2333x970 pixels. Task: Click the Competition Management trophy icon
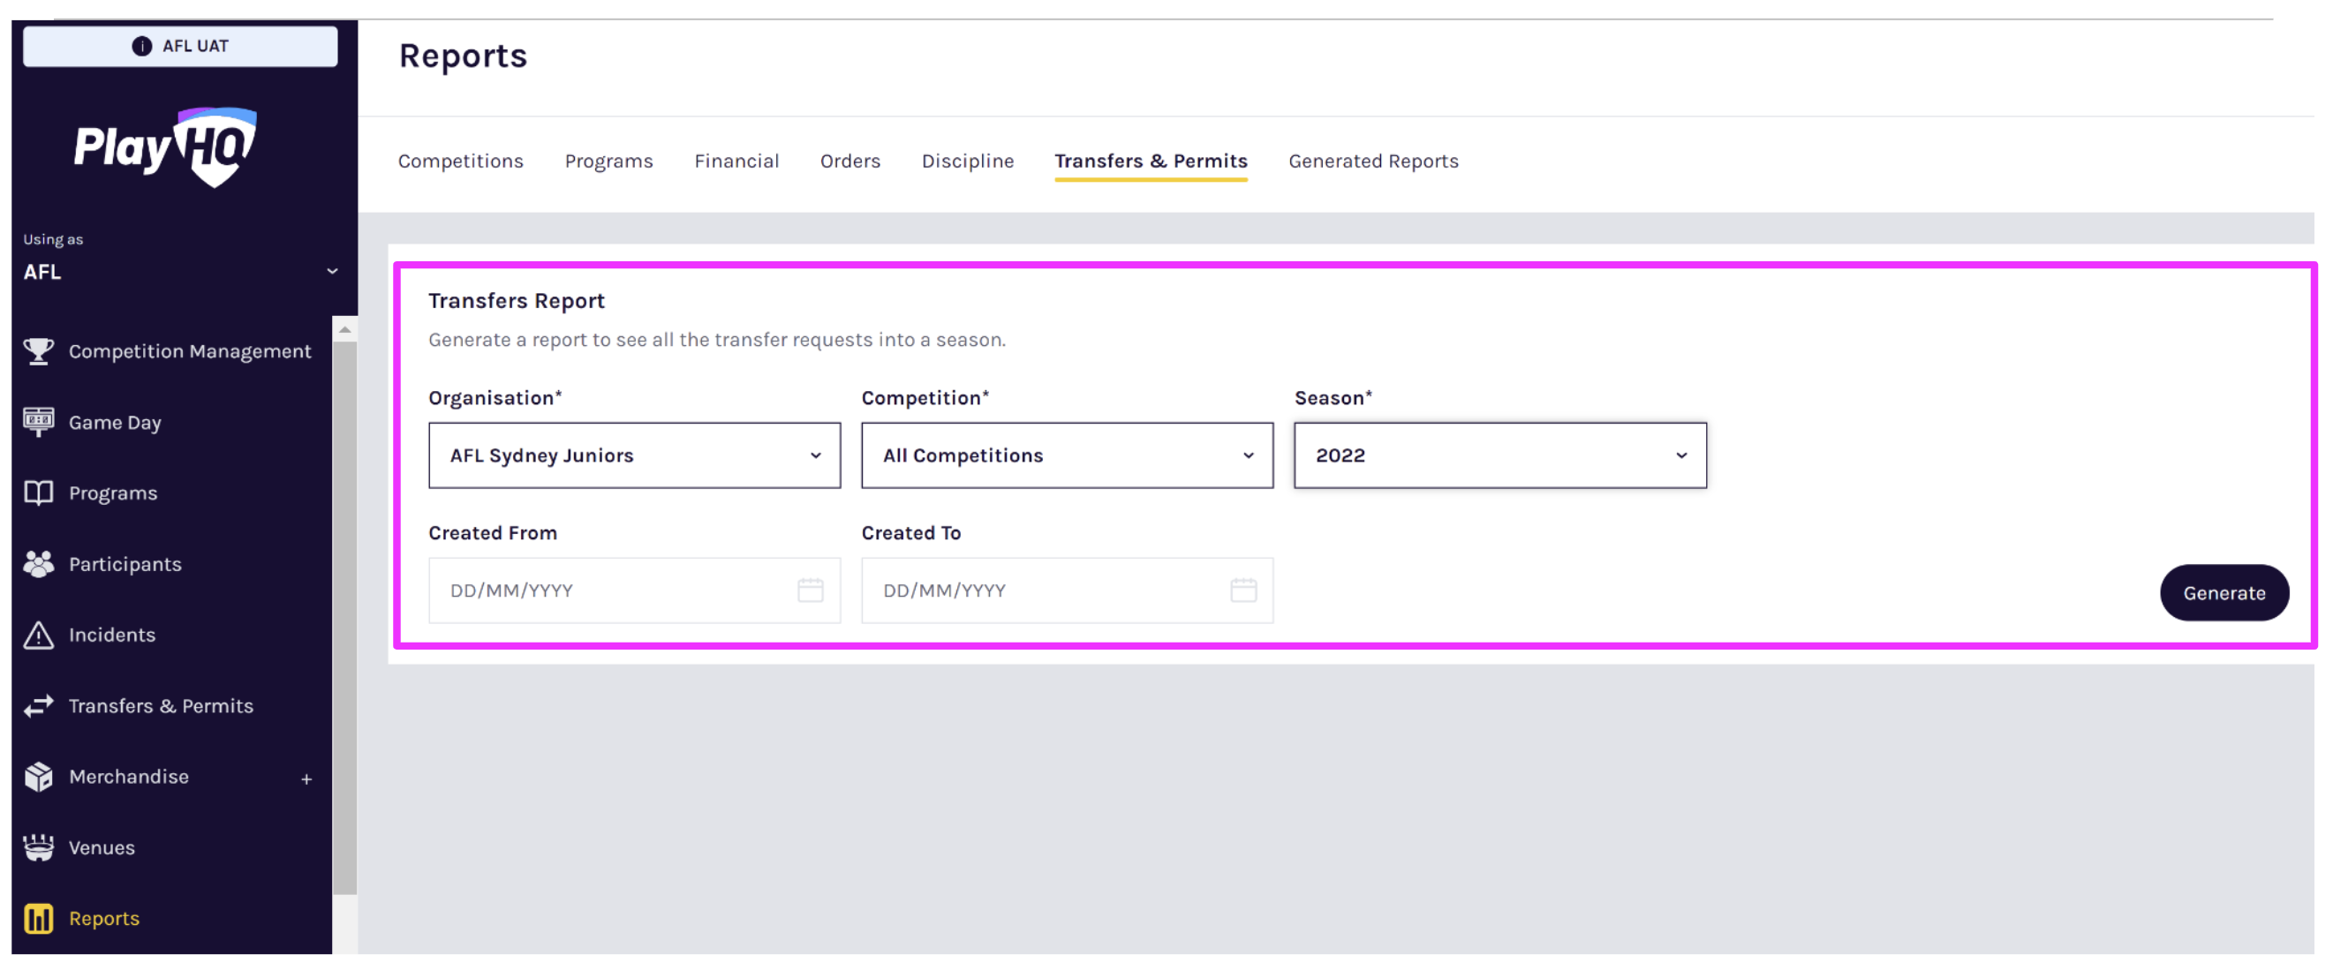click(38, 351)
